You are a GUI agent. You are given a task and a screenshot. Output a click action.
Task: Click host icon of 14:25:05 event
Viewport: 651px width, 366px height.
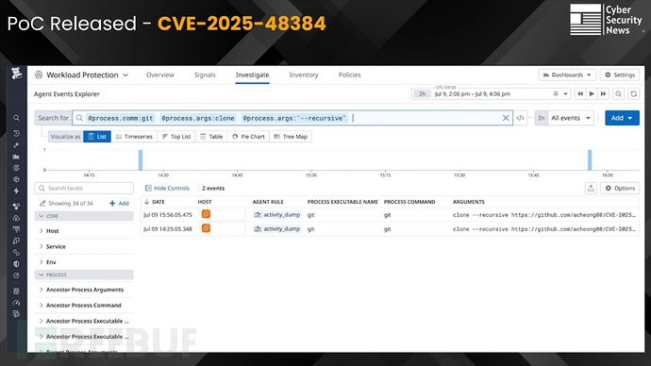206,228
